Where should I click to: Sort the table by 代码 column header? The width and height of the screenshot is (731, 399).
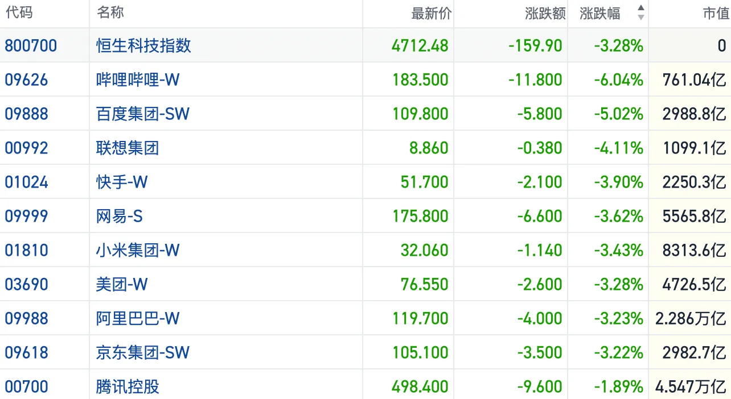19,13
